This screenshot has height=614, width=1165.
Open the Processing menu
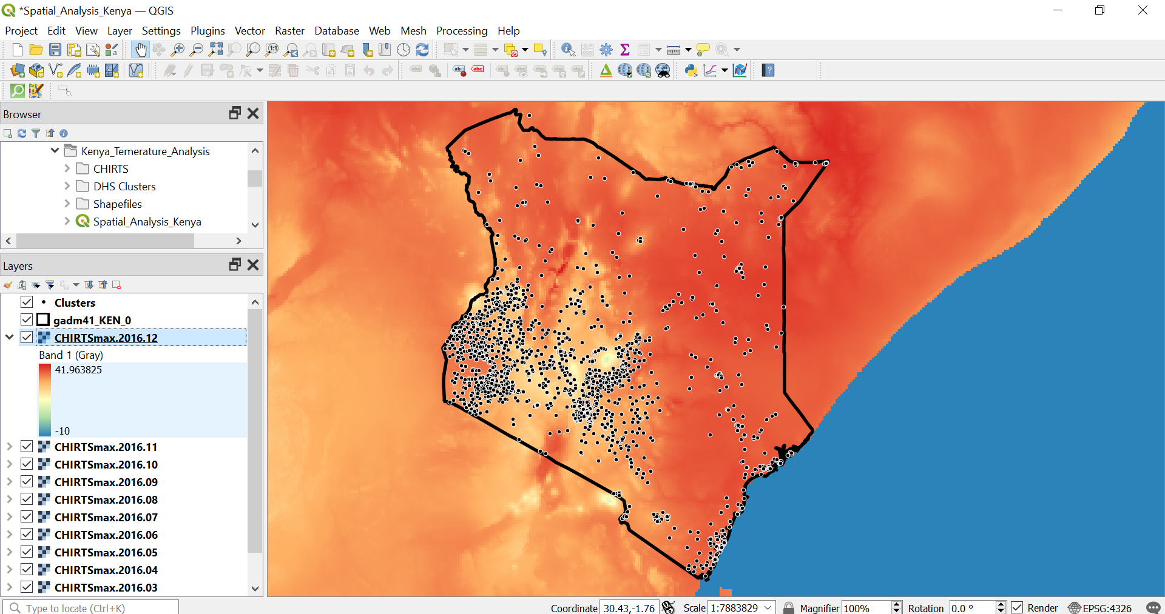(461, 30)
